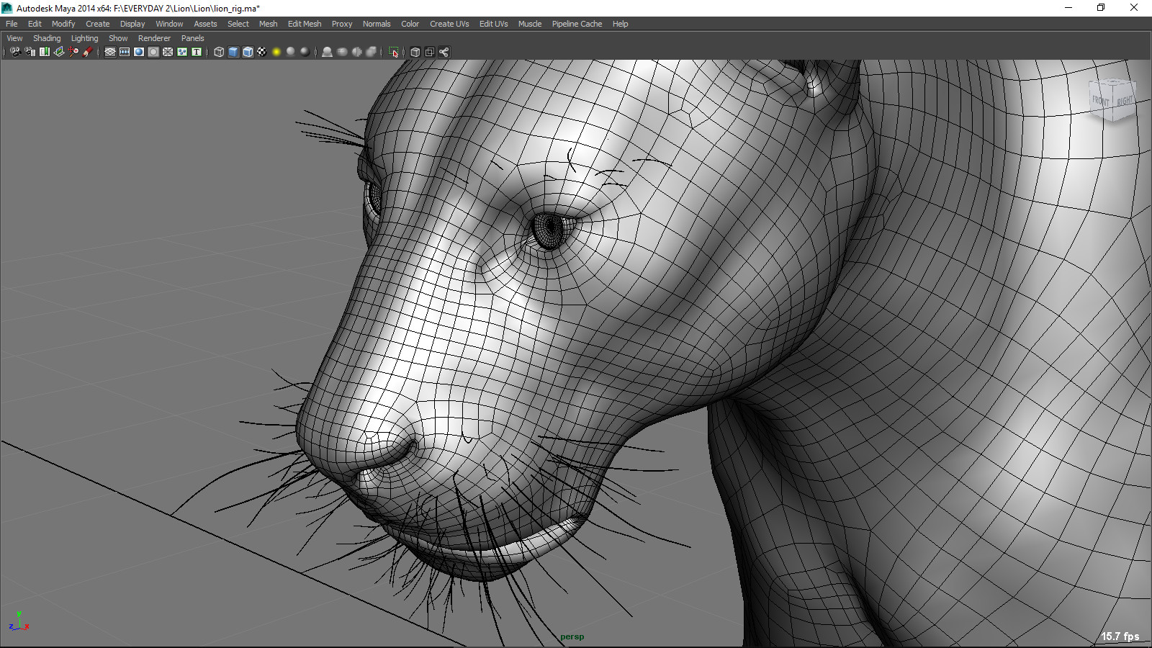Expand the Lighting panel menu

[84, 38]
